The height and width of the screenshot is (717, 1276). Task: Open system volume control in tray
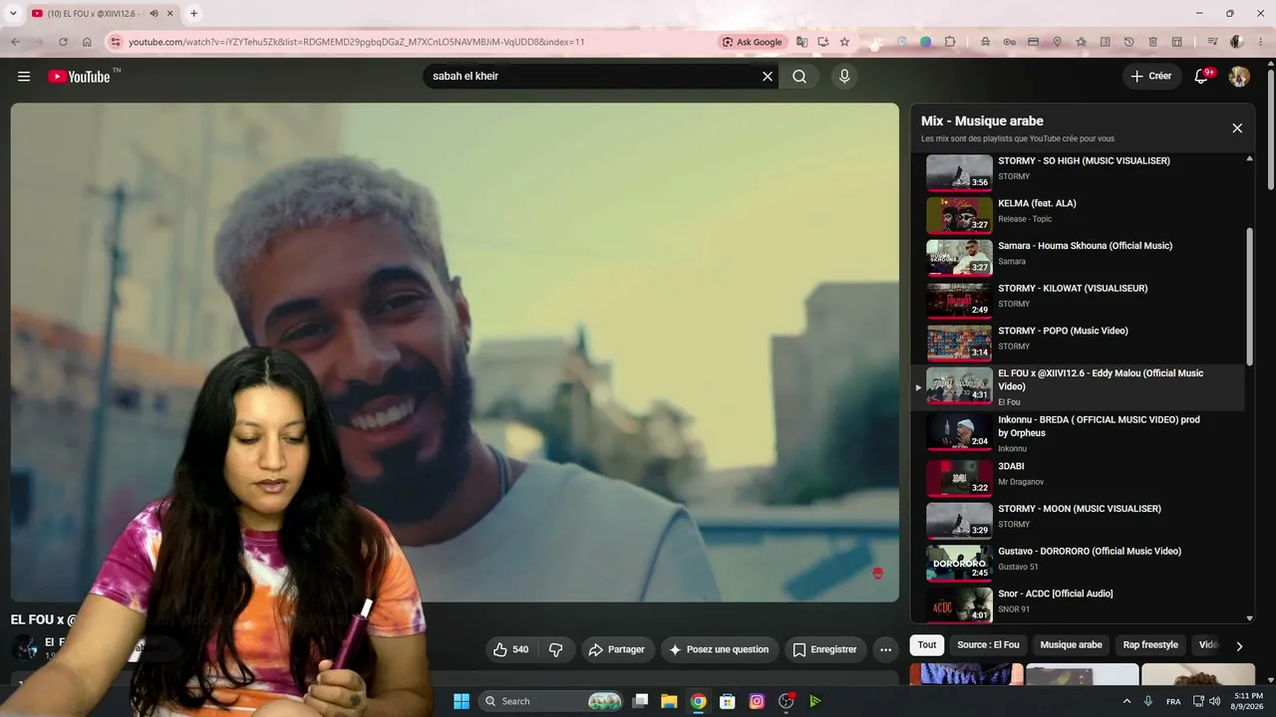[1214, 701]
